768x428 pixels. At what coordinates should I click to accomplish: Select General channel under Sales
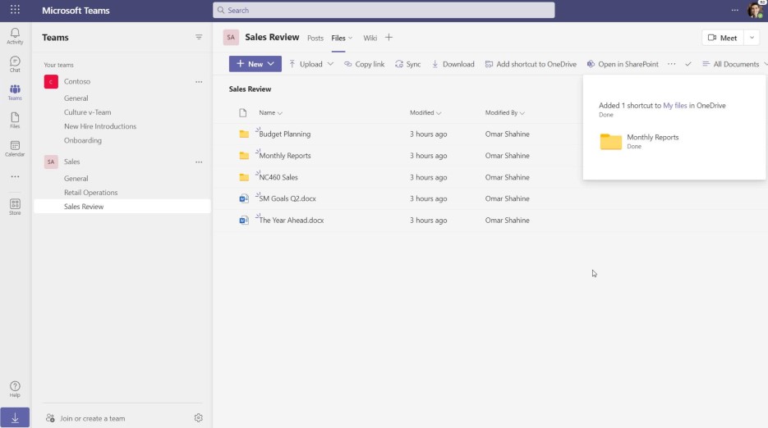[76, 179]
